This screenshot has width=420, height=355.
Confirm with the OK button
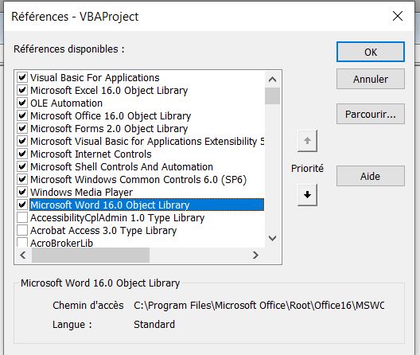click(x=371, y=52)
